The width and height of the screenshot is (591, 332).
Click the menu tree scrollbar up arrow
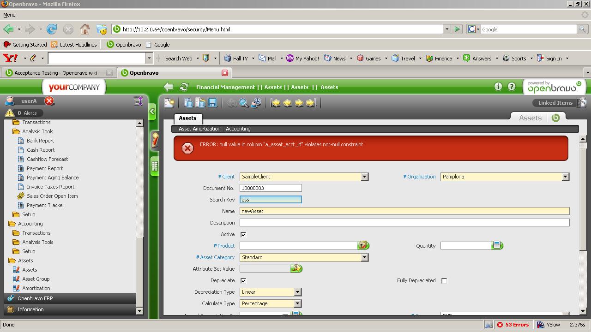tap(140, 123)
